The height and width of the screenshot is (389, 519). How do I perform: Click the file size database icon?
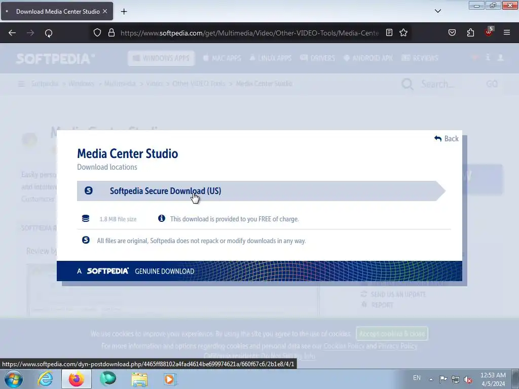86,218
